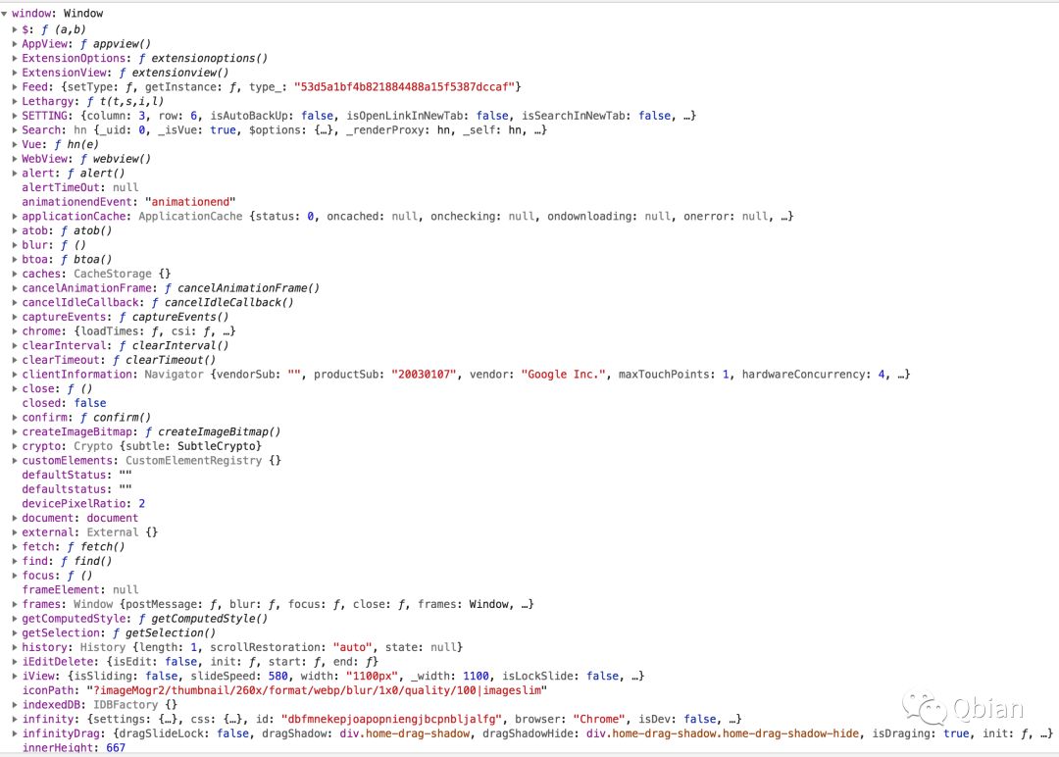Expand the crypto object
Screen dimensions: 1059x757
click(x=14, y=446)
